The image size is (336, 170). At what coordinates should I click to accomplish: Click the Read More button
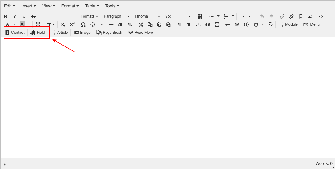(x=141, y=33)
